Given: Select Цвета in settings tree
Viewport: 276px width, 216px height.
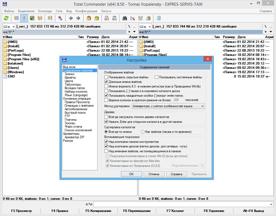Looking at the screenshot, I should click(x=69, y=81).
